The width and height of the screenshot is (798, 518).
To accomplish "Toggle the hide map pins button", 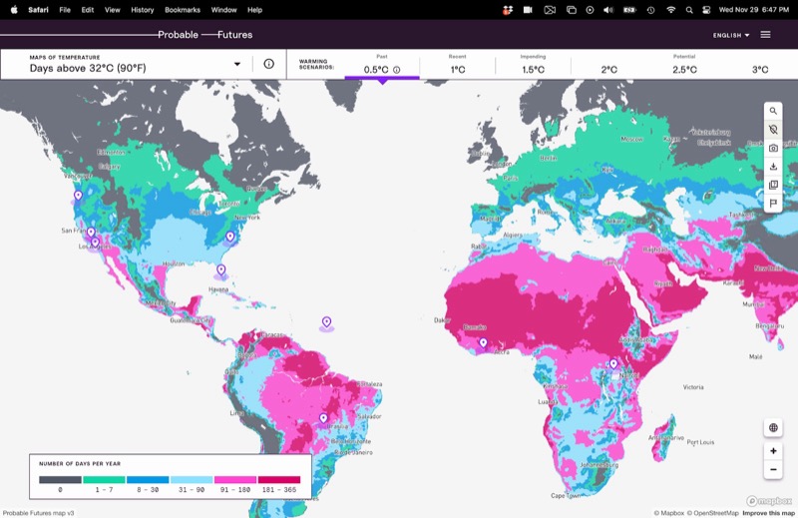I will point(773,130).
